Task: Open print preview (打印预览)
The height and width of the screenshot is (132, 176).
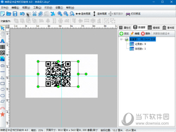Action: coord(133,14)
